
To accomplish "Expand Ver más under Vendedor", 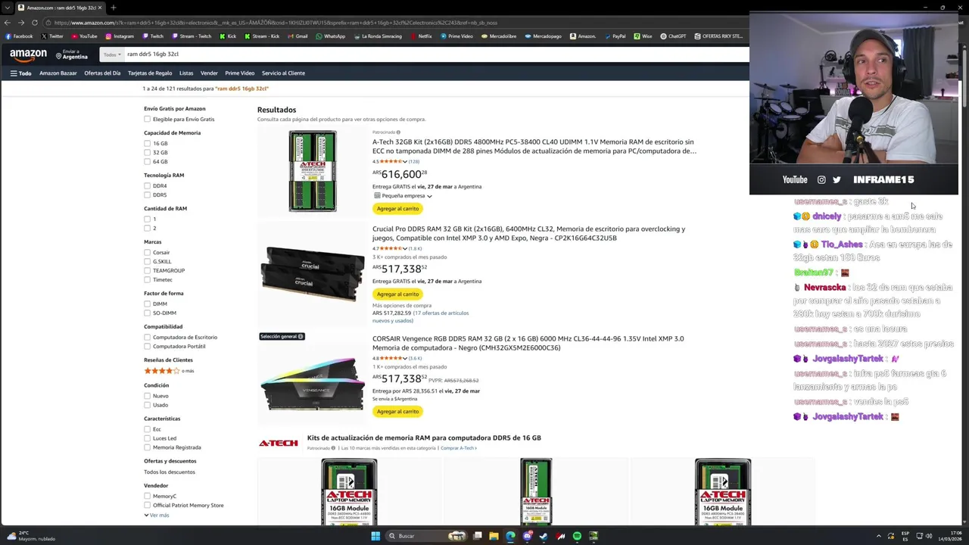I will (157, 515).
